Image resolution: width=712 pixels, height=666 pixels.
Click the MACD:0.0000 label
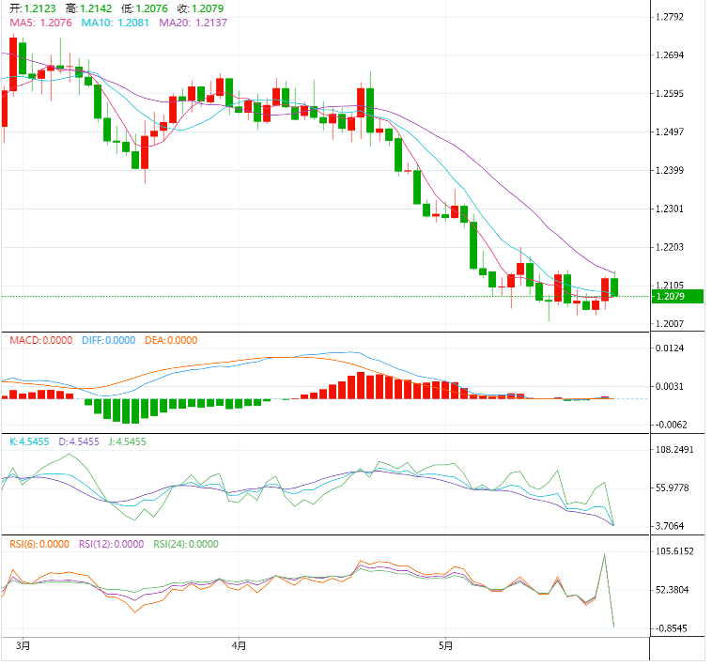pos(41,340)
